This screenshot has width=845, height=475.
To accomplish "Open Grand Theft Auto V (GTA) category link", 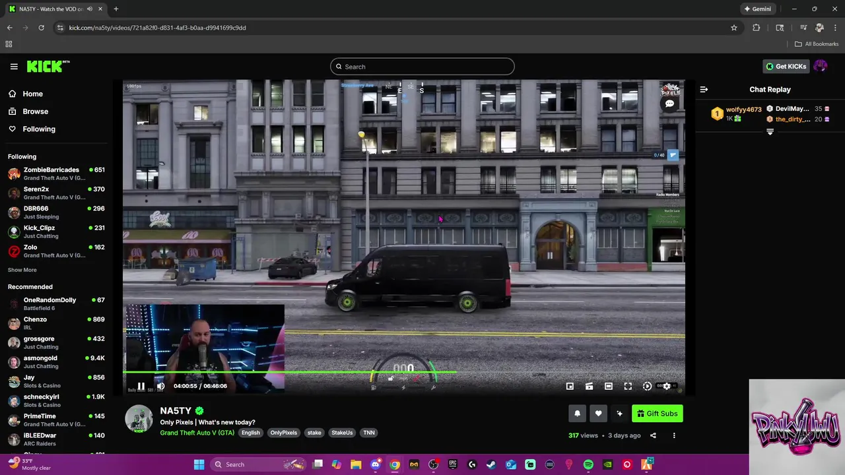I will 197,433.
